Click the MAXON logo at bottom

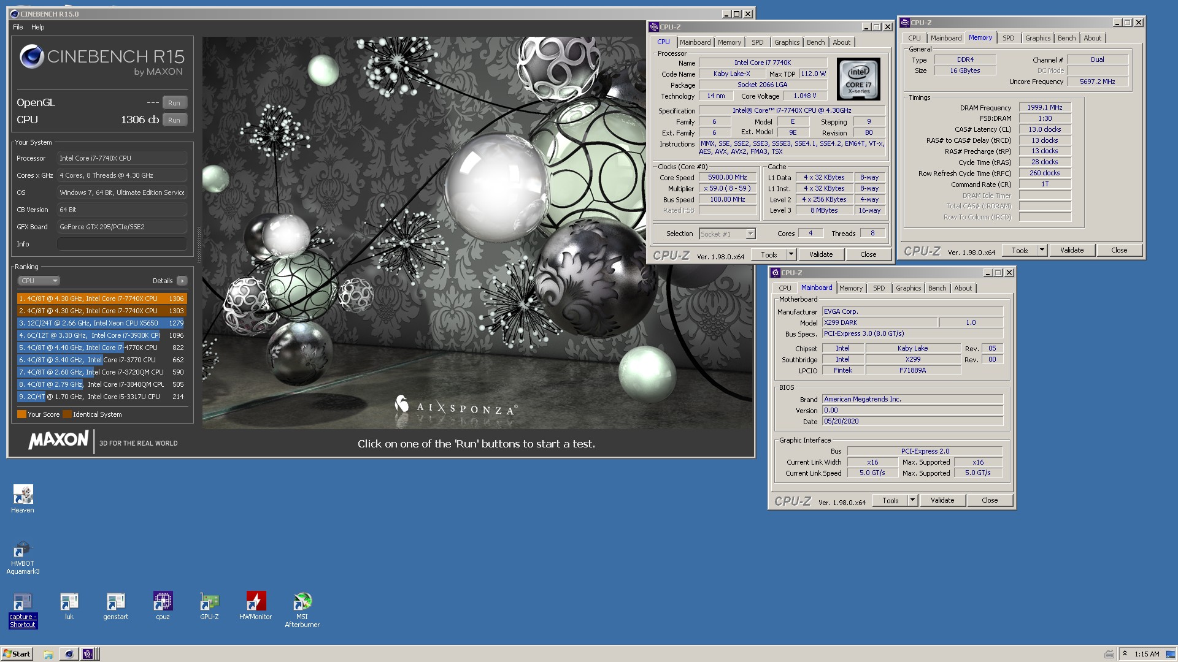coord(59,440)
